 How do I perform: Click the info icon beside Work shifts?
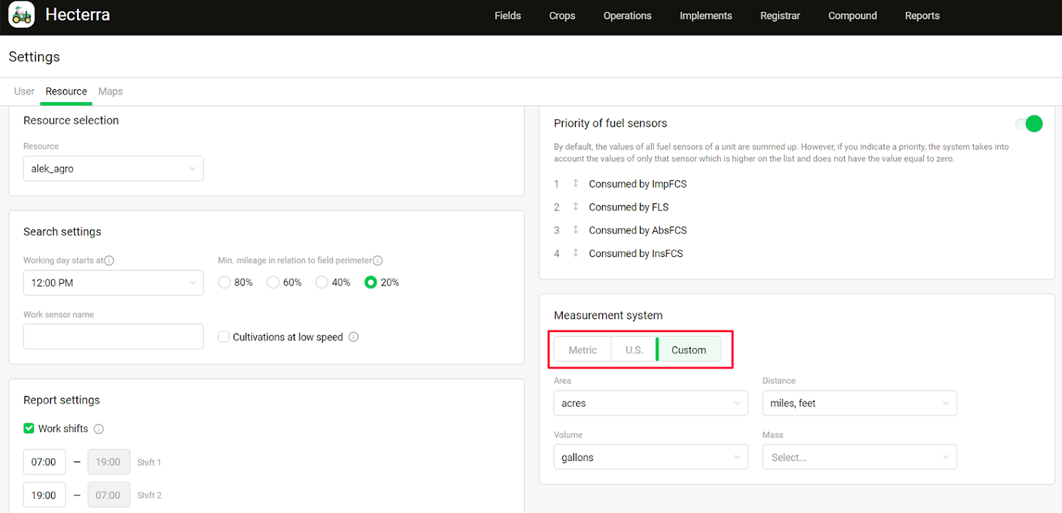point(99,429)
